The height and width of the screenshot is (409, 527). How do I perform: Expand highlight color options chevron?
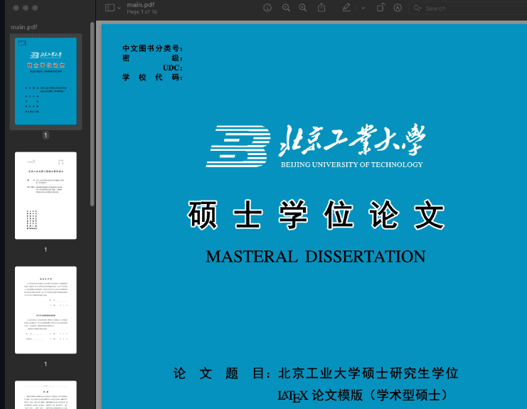(x=363, y=8)
